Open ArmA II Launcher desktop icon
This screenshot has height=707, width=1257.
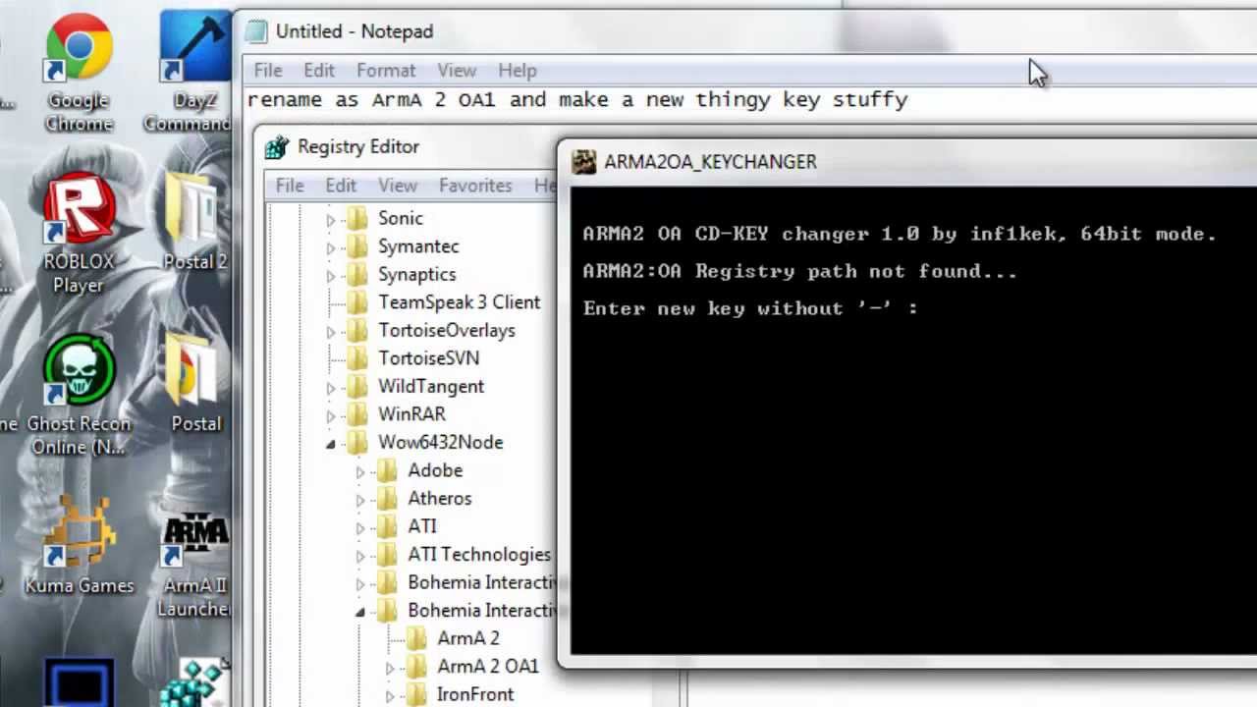pyautogui.click(x=195, y=566)
